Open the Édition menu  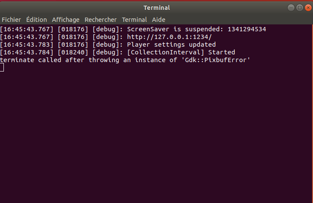(x=36, y=20)
